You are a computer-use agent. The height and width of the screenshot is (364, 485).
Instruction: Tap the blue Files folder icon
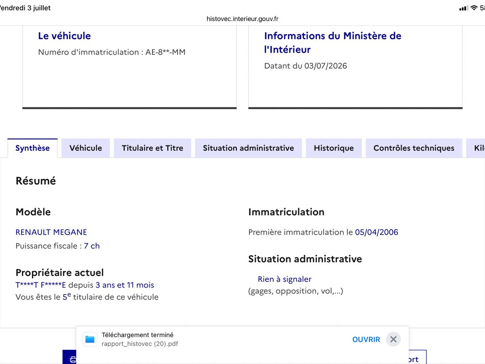(x=90, y=339)
